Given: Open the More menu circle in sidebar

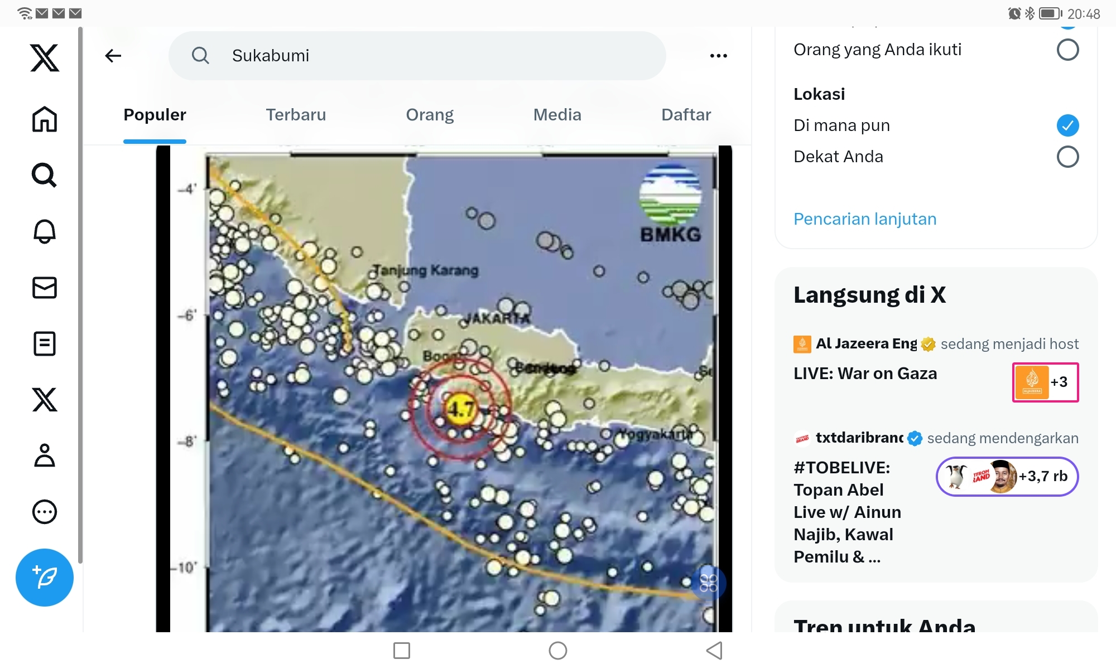Looking at the screenshot, I should pyautogui.click(x=45, y=512).
